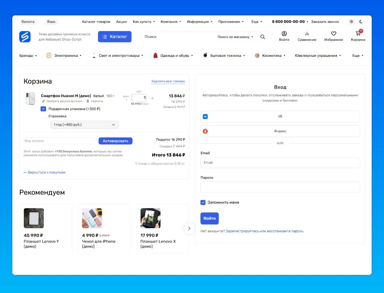Open the Каталог товаров menu

click(96, 22)
